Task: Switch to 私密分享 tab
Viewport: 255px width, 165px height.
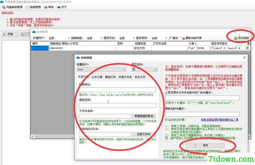Action: [84, 77]
